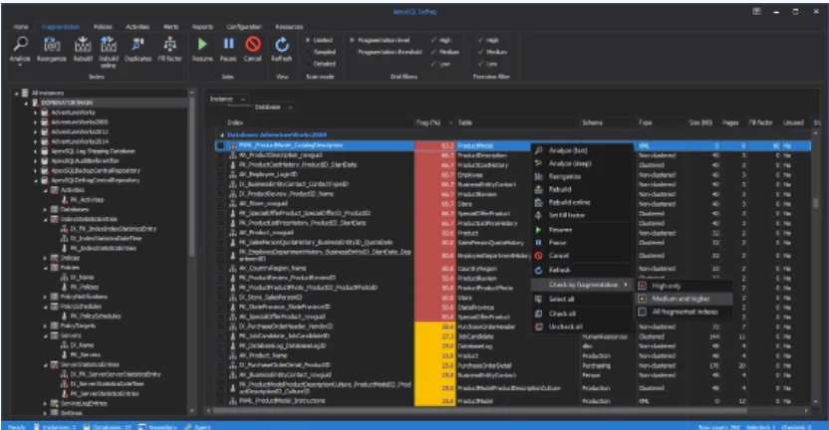Image resolution: width=829 pixels, height=430 pixels.
Task: Choose Set fill factor in the context menu
Action: [x=567, y=216]
